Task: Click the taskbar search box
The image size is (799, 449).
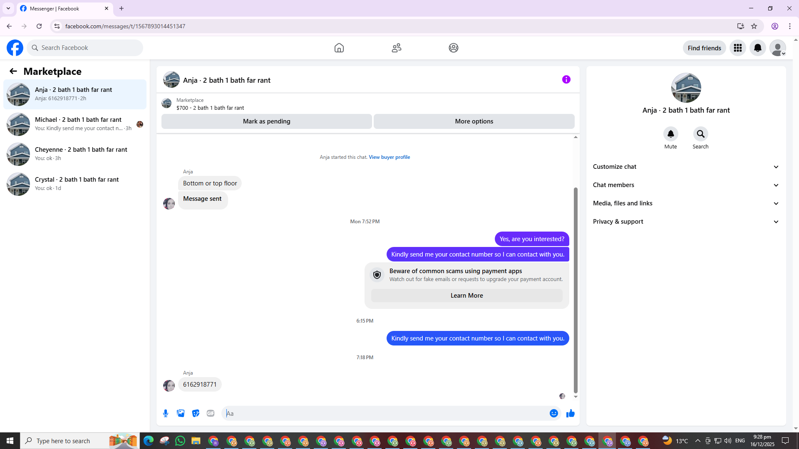Action: [80, 441]
